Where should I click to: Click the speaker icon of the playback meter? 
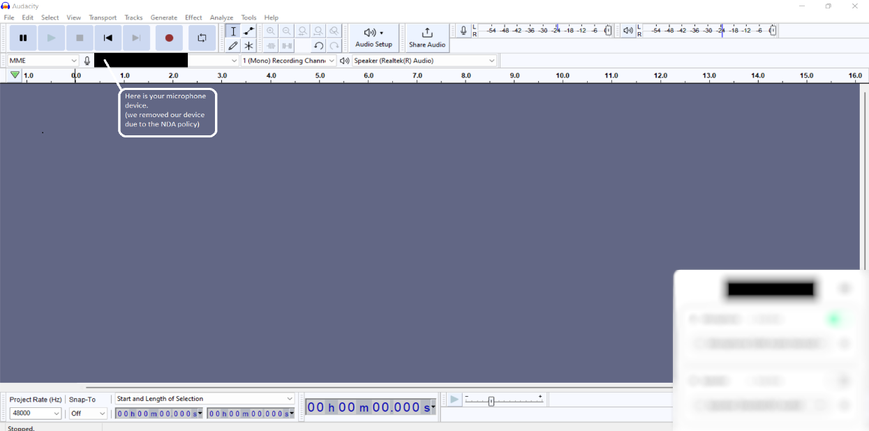click(627, 31)
